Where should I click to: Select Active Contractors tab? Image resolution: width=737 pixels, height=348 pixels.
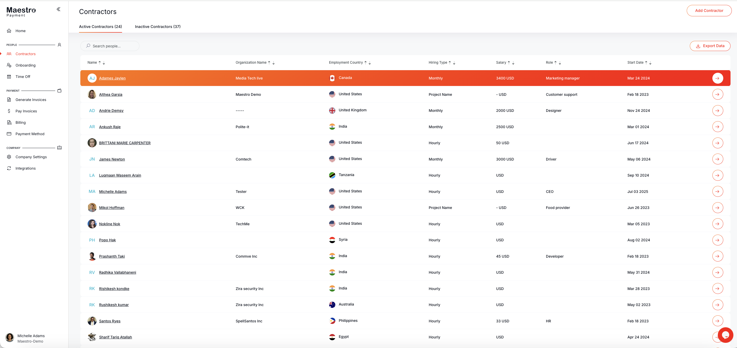tap(101, 27)
